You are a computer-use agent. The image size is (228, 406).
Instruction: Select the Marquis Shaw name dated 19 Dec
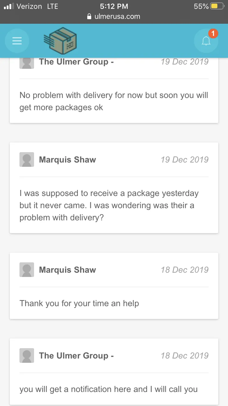pos(67,160)
